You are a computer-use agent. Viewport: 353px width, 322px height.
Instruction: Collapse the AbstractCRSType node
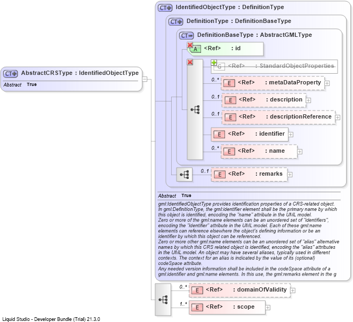pos(145,79)
